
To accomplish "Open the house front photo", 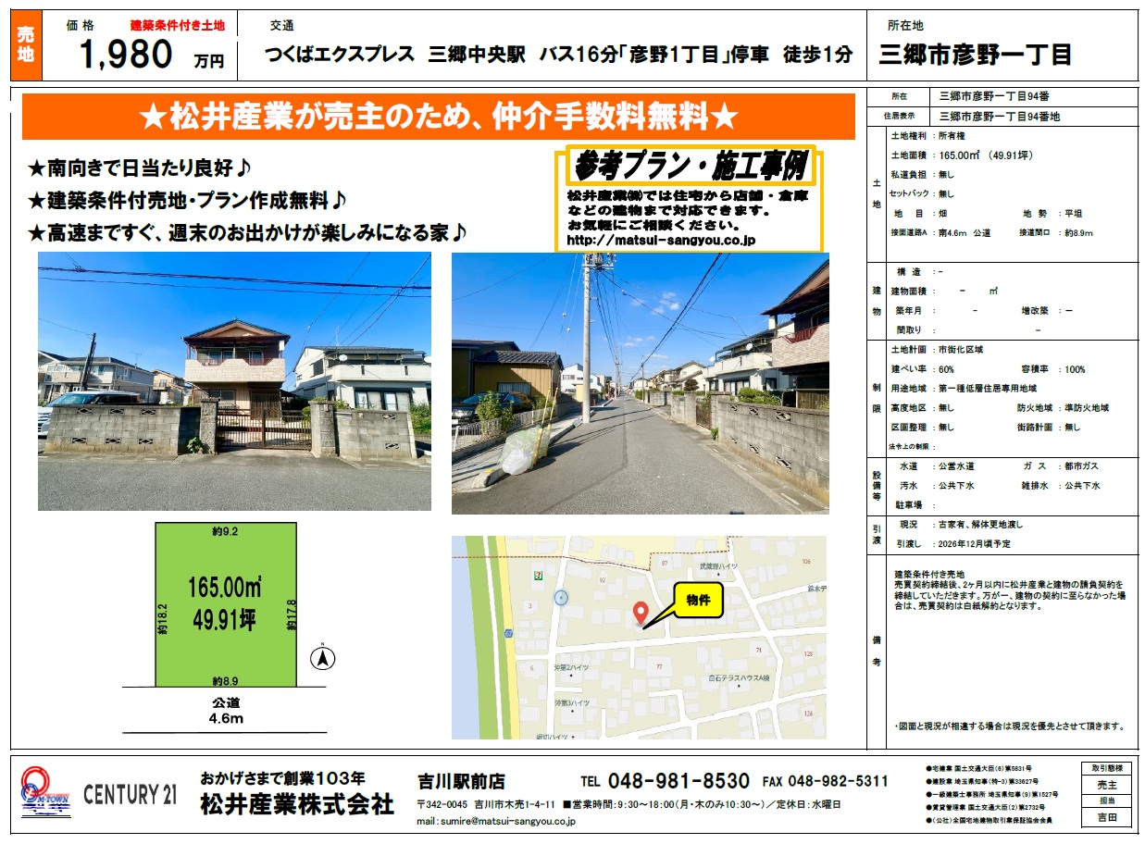I will pos(234,381).
